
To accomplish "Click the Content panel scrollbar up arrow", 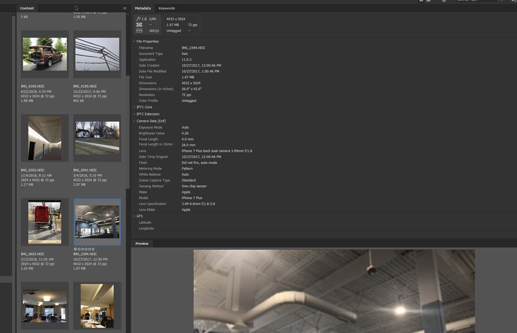I will click(128, 14).
